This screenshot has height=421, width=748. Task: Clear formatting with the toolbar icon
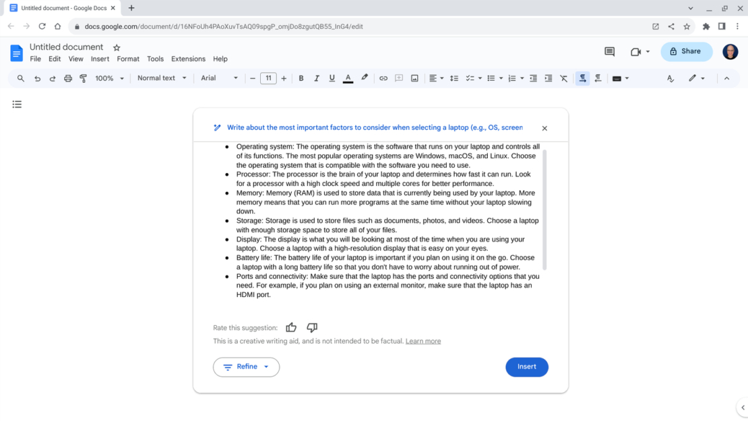563,77
